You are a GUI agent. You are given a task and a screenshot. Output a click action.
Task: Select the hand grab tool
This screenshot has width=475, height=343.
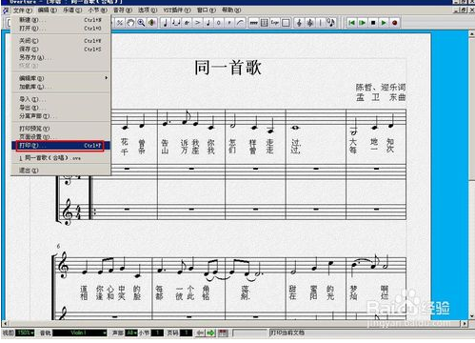[x=130, y=23]
